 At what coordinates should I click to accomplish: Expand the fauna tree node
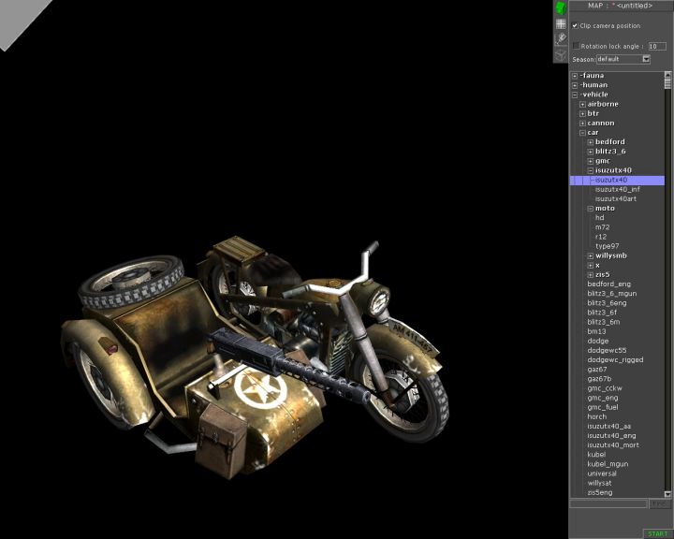click(575, 76)
